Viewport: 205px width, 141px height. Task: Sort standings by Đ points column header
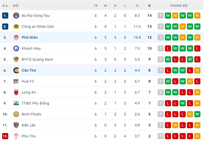(x=149, y=5)
